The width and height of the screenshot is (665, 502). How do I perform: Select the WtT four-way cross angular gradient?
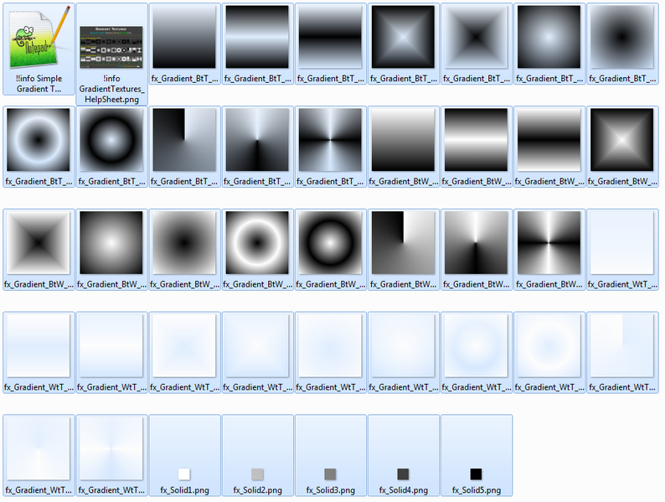click(111, 455)
